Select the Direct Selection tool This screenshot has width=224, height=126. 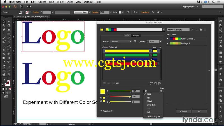pyautogui.click(x=9, y=22)
